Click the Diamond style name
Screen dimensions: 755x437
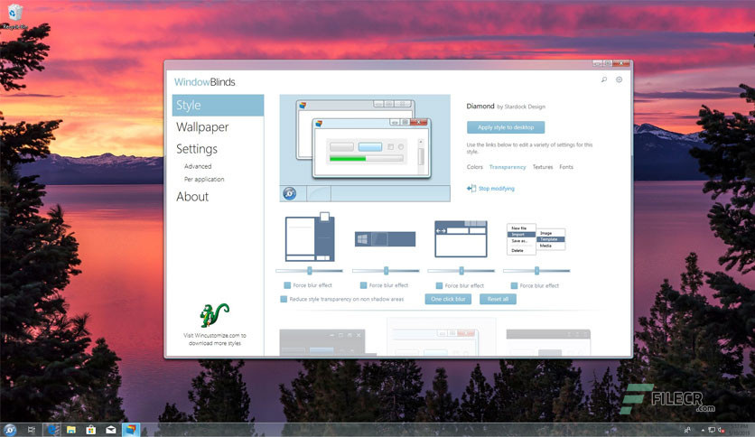[480, 106]
